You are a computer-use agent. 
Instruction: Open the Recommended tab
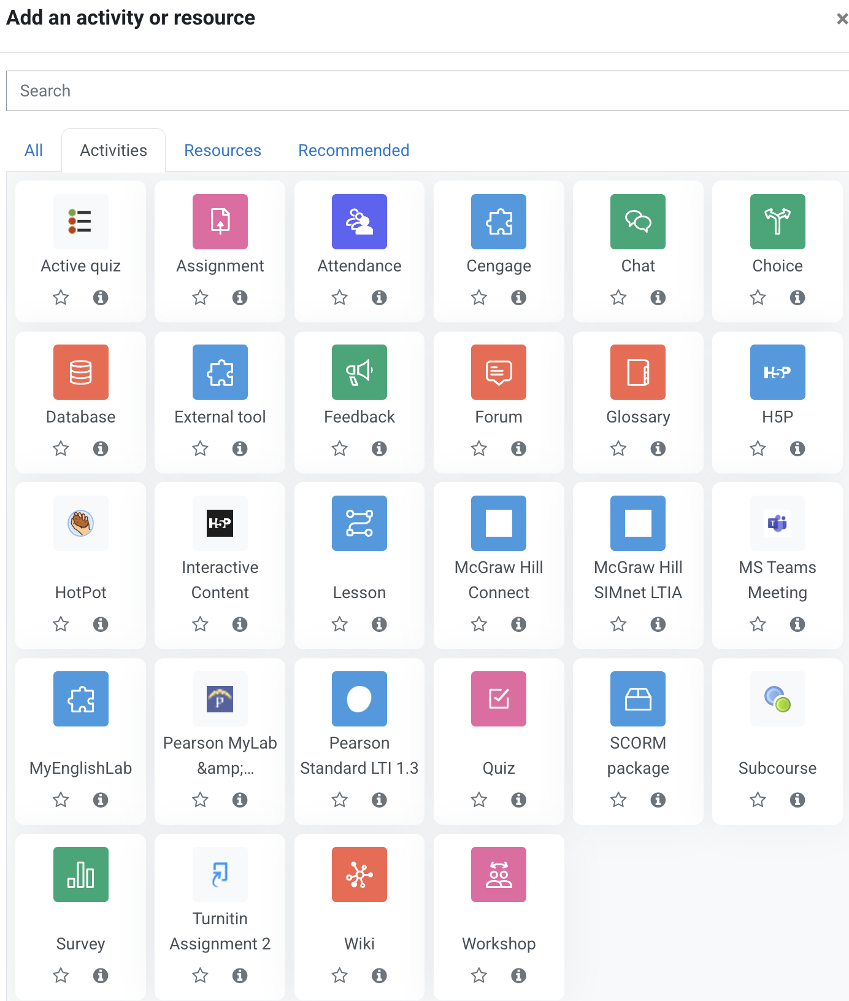click(x=353, y=150)
